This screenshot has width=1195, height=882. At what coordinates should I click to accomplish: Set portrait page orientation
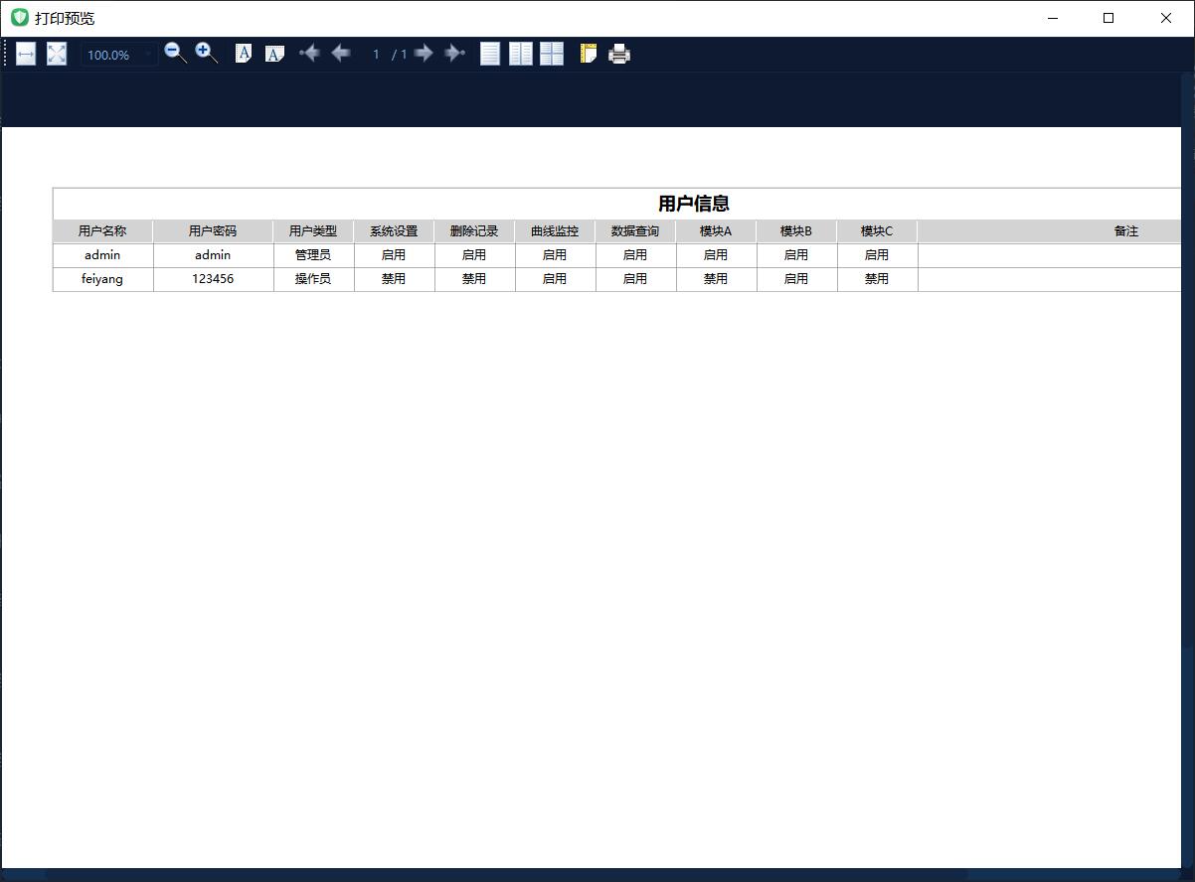[244, 54]
